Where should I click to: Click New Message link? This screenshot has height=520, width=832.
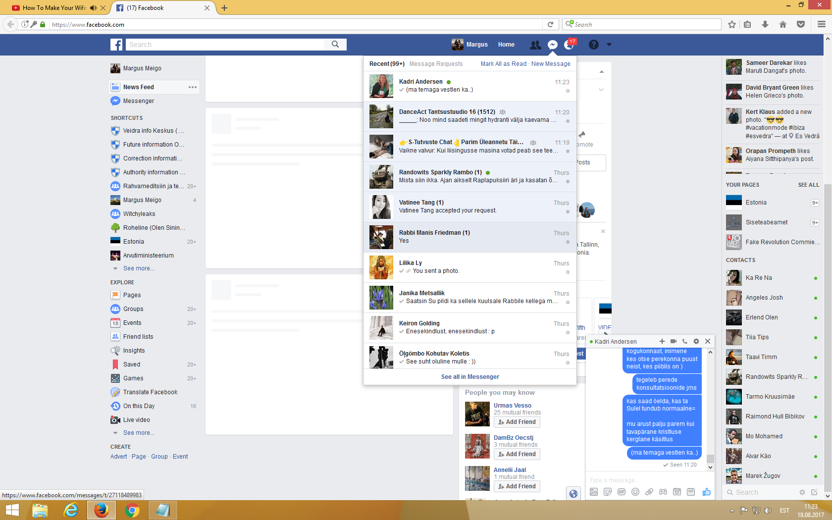551,64
